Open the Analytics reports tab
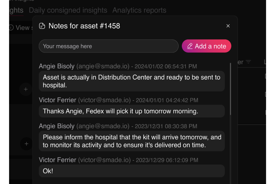 (139, 10)
